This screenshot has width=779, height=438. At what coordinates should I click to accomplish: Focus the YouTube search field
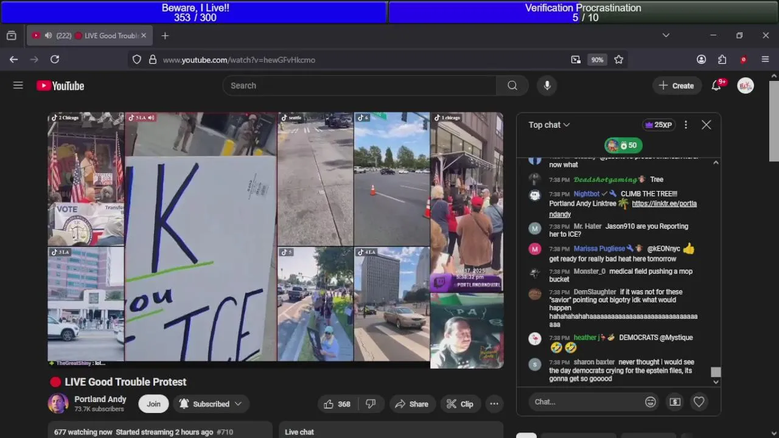click(x=360, y=86)
